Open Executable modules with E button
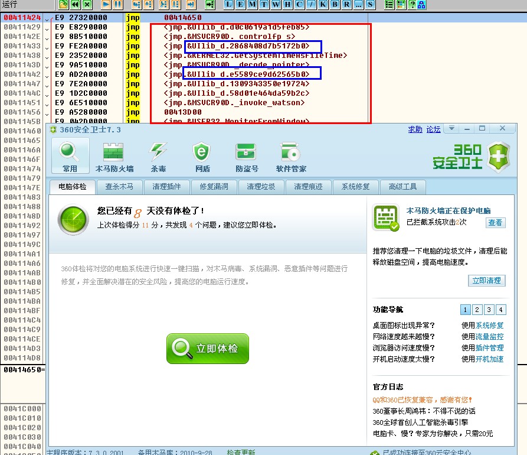 tap(241, 4)
